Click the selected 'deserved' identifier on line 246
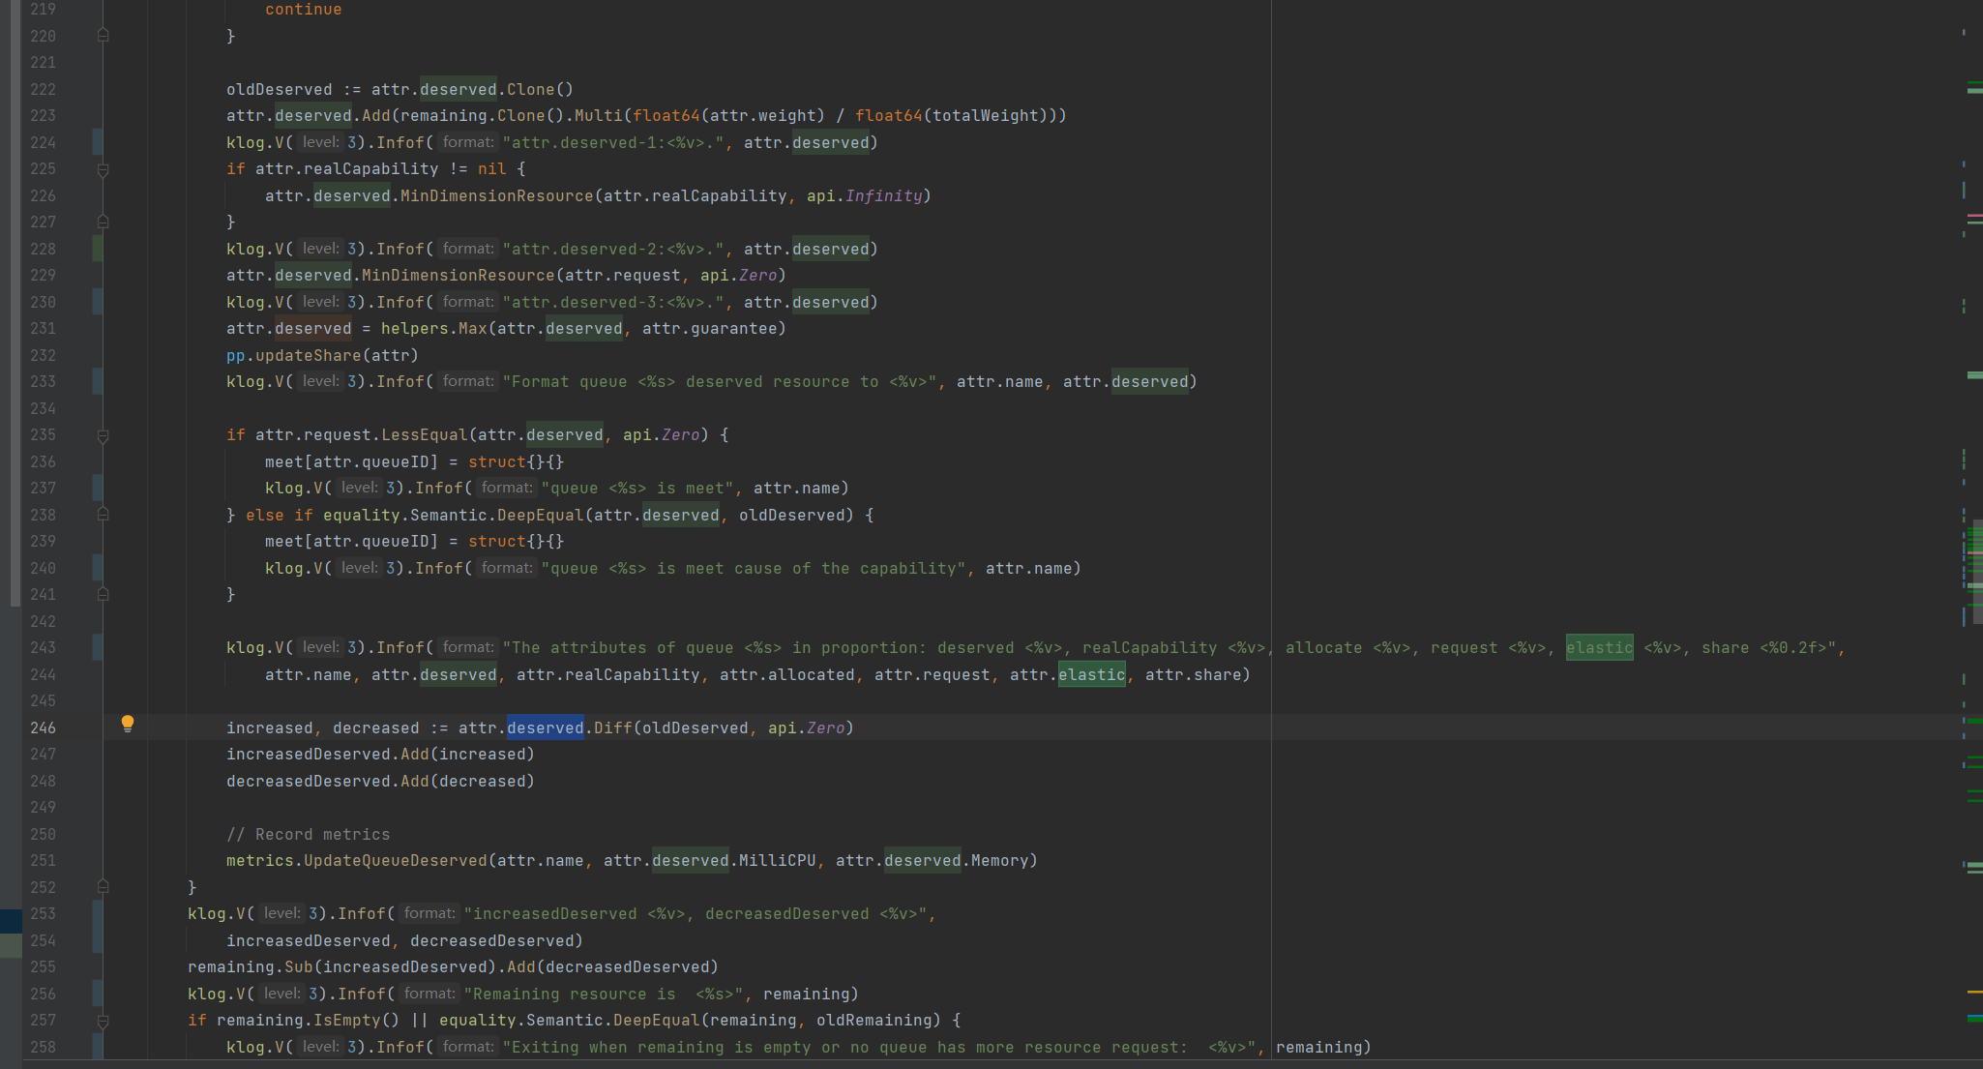This screenshot has width=1983, height=1069. pyautogui.click(x=545, y=728)
